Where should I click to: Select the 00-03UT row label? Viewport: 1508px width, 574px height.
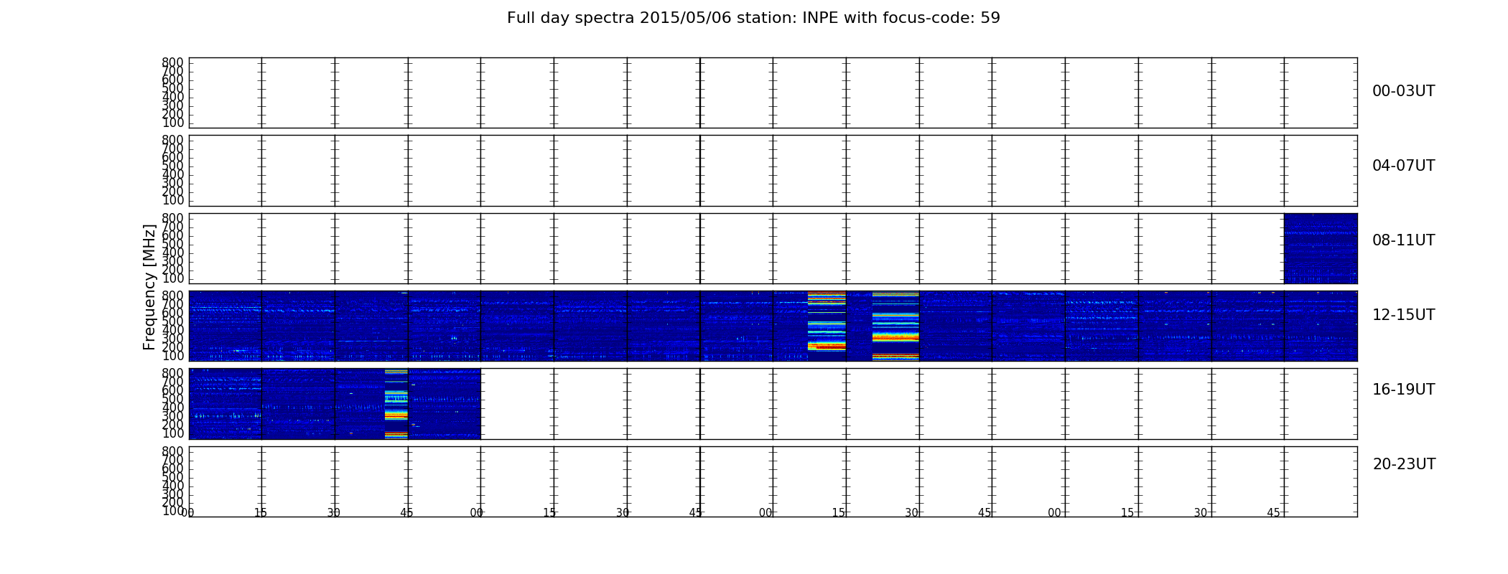(1403, 91)
